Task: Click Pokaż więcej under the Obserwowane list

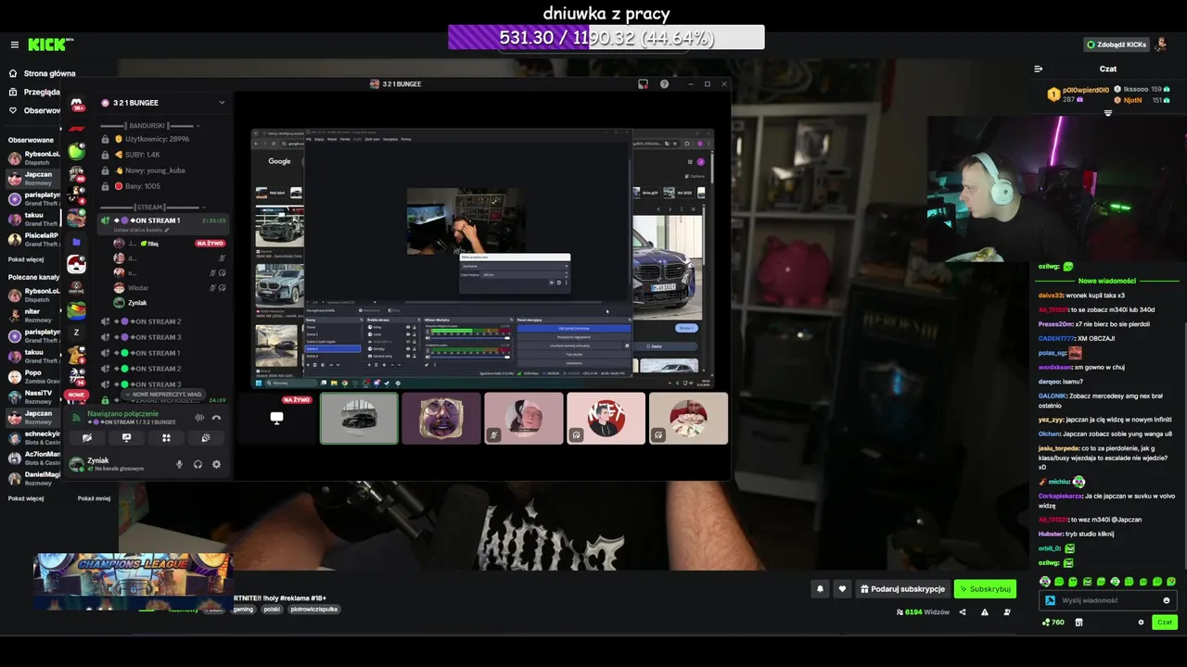Action: [x=26, y=259]
